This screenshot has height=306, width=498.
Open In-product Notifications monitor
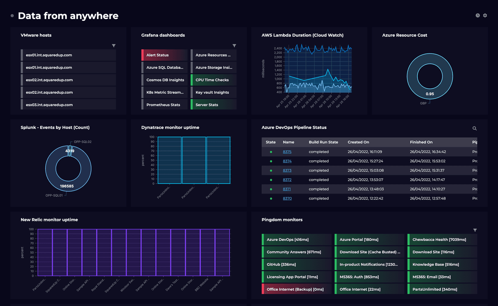click(x=369, y=264)
